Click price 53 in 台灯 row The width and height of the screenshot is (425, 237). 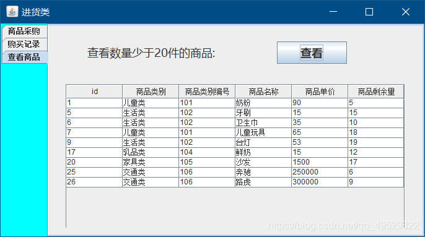coord(320,142)
